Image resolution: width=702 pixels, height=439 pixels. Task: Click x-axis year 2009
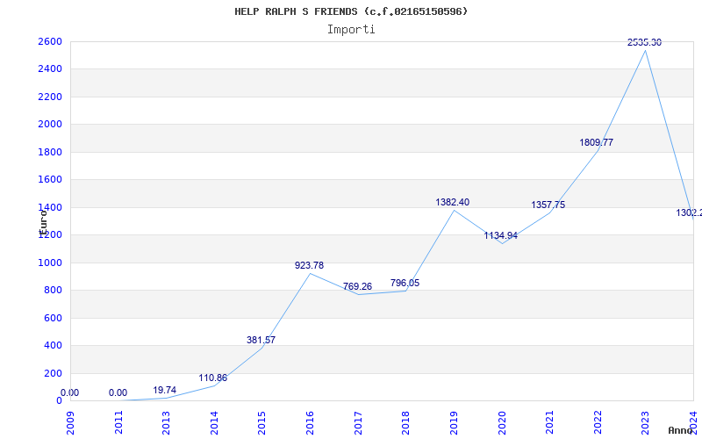(70, 423)
